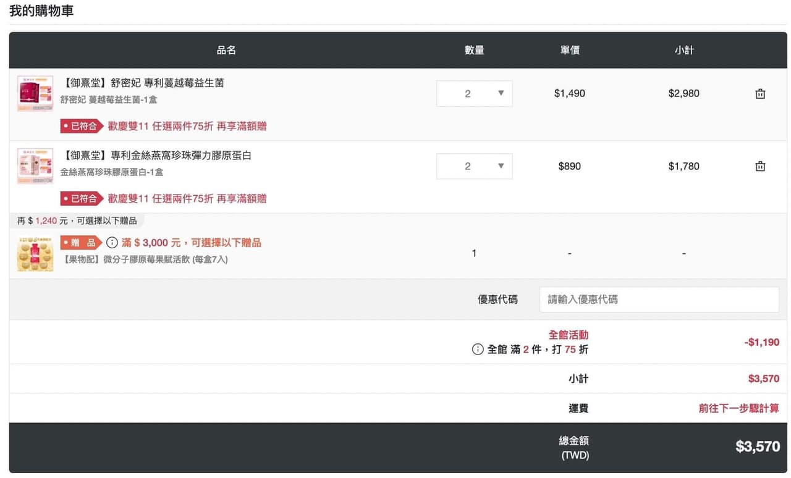Focus the 請輸入優惠代碼 coupon field
The width and height of the screenshot is (791, 478).
(x=659, y=300)
